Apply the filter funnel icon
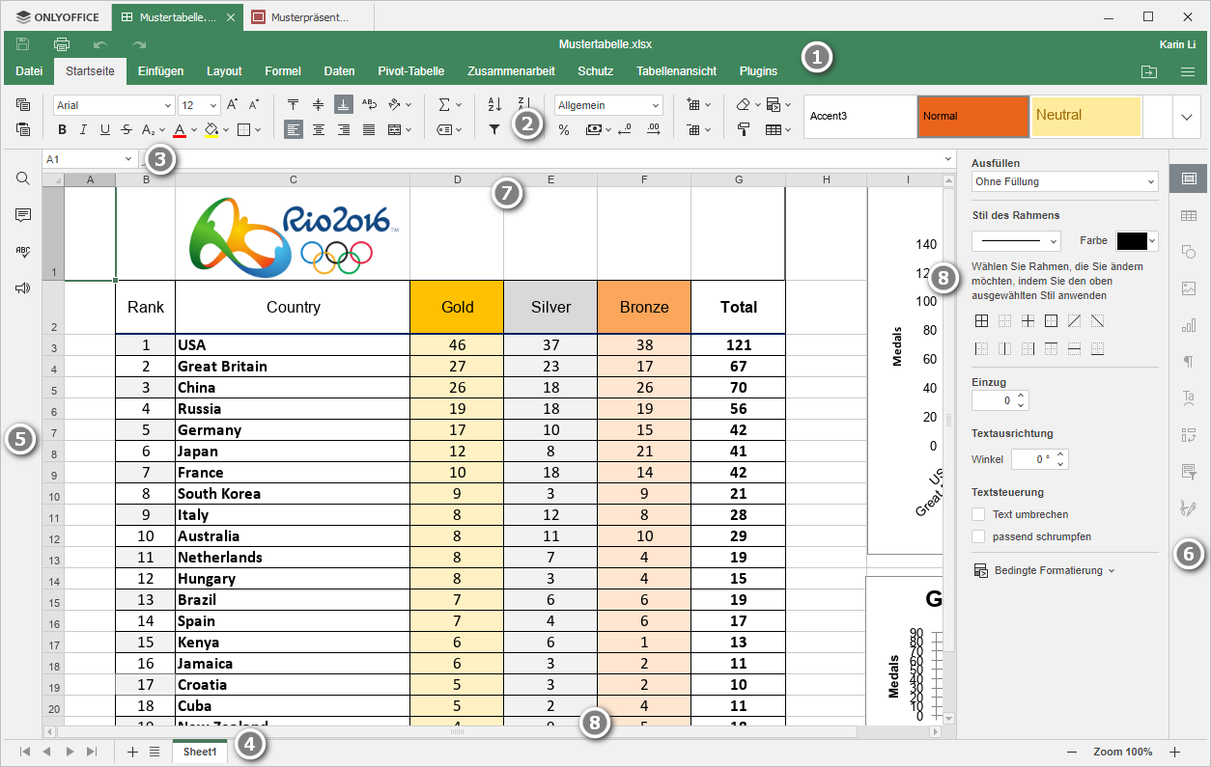The height and width of the screenshot is (767, 1211). click(x=494, y=129)
